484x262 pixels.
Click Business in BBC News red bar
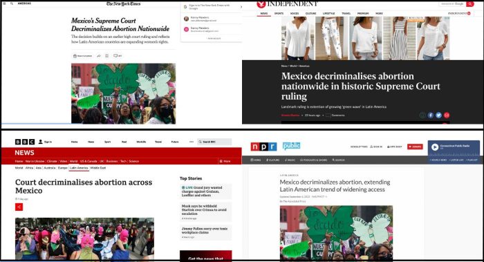tap(112, 161)
